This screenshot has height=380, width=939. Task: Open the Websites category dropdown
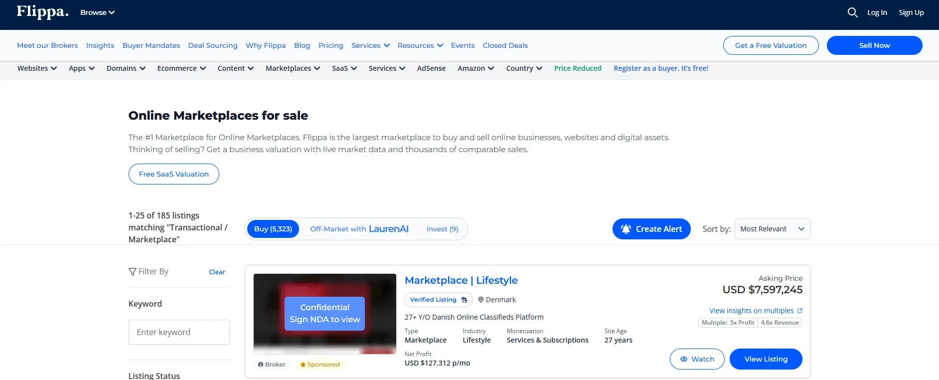(x=37, y=68)
